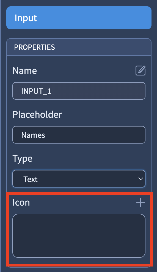Click the Name property label
The width and height of the screenshot is (157, 272).
[25, 71]
